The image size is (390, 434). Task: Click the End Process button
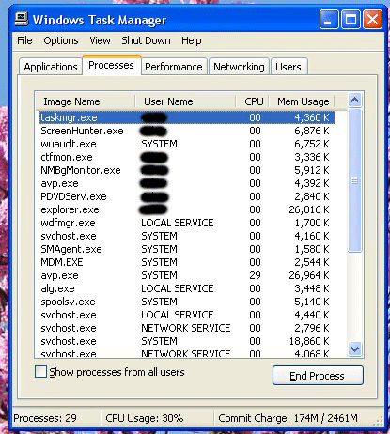[318, 376]
